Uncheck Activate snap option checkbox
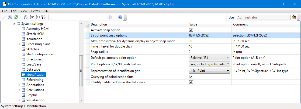The height and width of the screenshot is (109, 301). pos(191,30)
